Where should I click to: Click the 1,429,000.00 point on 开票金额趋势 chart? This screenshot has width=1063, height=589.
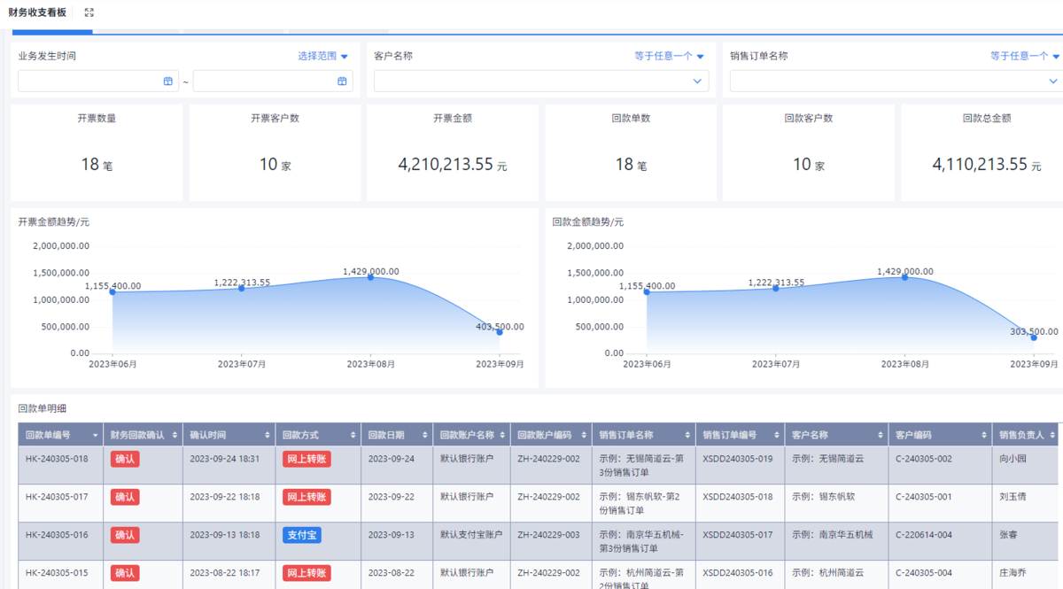coord(370,277)
